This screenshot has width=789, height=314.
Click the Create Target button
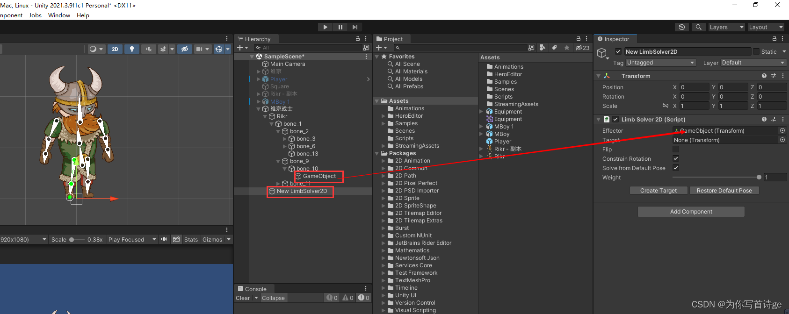coord(659,191)
